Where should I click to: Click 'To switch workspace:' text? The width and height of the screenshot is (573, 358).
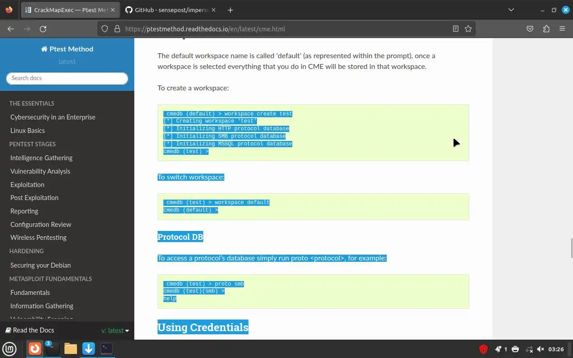[x=191, y=177]
